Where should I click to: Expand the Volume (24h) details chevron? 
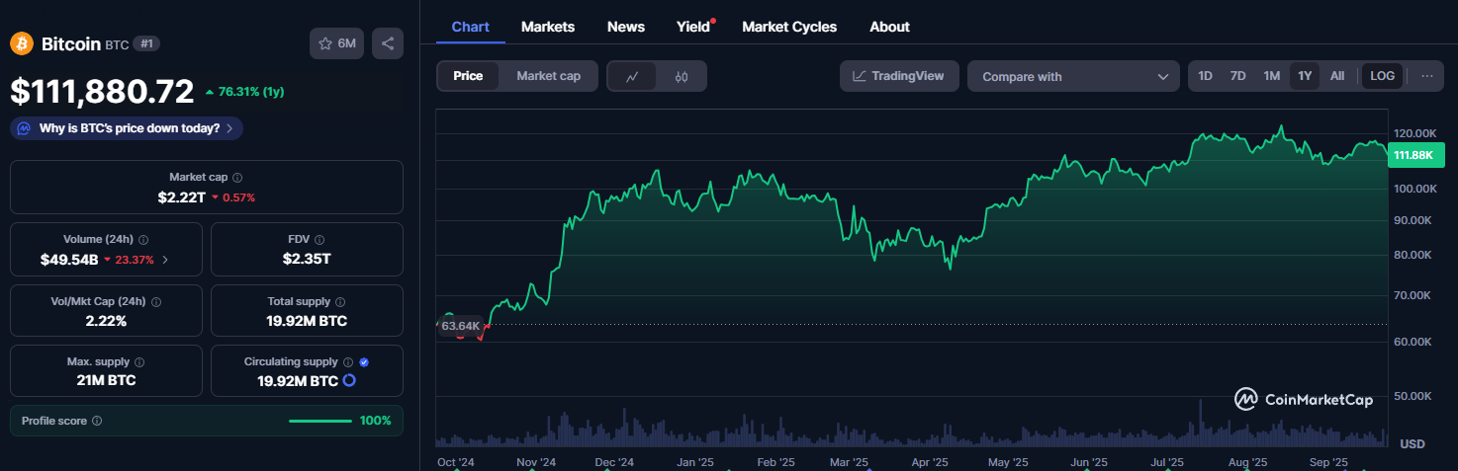coord(165,260)
